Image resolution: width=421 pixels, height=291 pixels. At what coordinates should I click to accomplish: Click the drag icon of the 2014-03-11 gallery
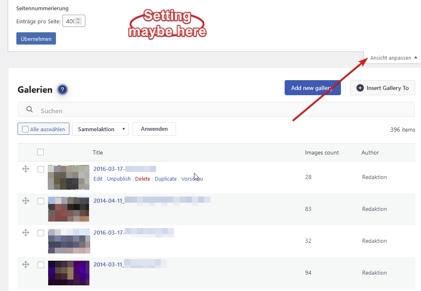click(26, 264)
